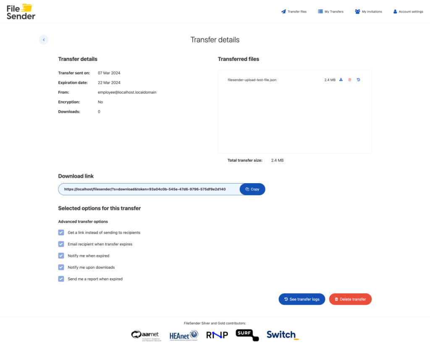The width and height of the screenshot is (430, 347).
Task: Click the back chevron near Transfer details
Action: coord(44,39)
